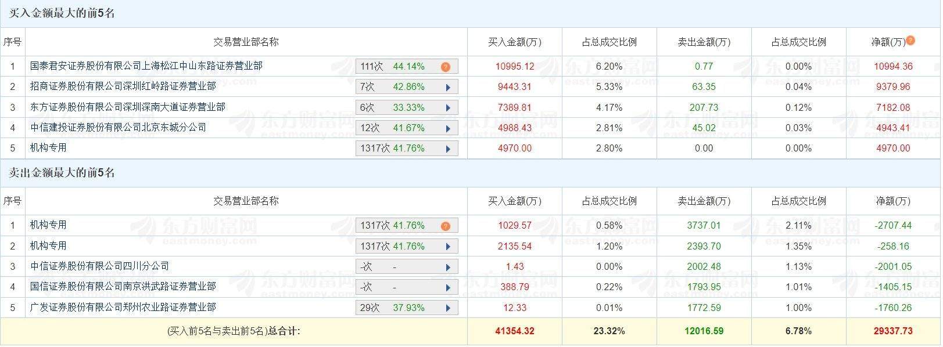This screenshot has width=943, height=347.
Task: Click the orange question icon in 国泰君安证券 row
Action: pos(446,67)
